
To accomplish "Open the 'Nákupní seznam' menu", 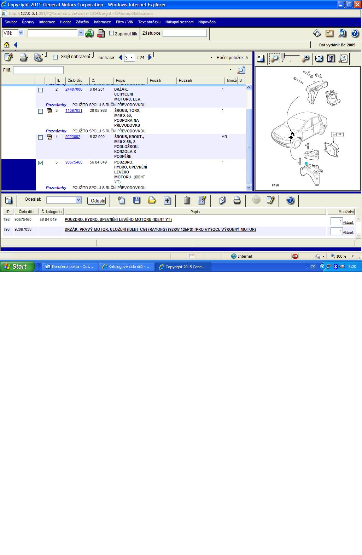I will click(179, 22).
